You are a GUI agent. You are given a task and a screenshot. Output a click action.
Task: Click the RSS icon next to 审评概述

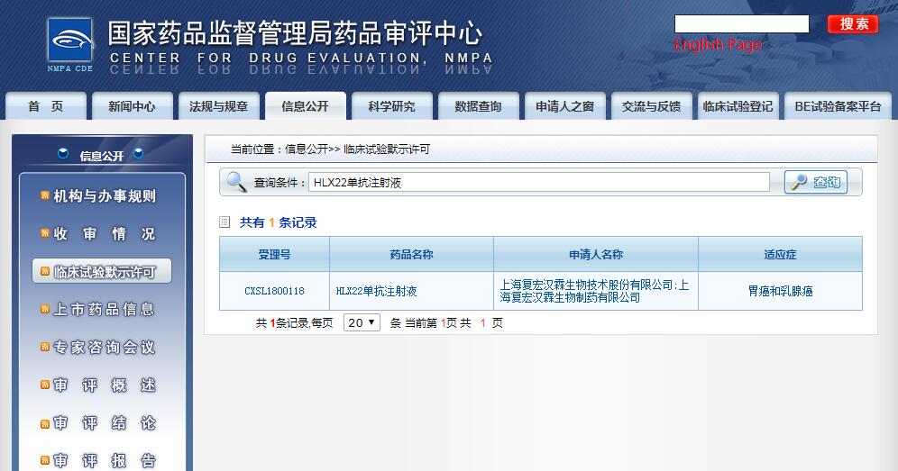point(45,385)
